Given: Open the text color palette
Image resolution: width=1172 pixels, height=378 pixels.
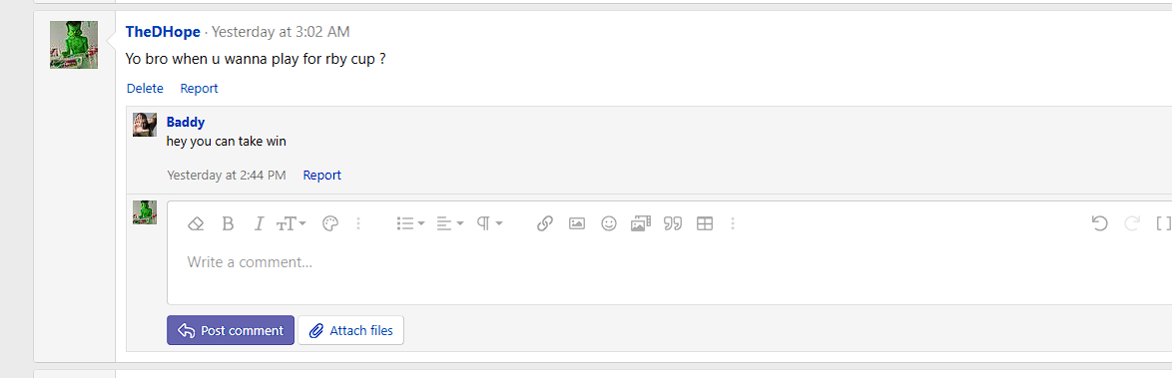Looking at the screenshot, I should coord(329,223).
